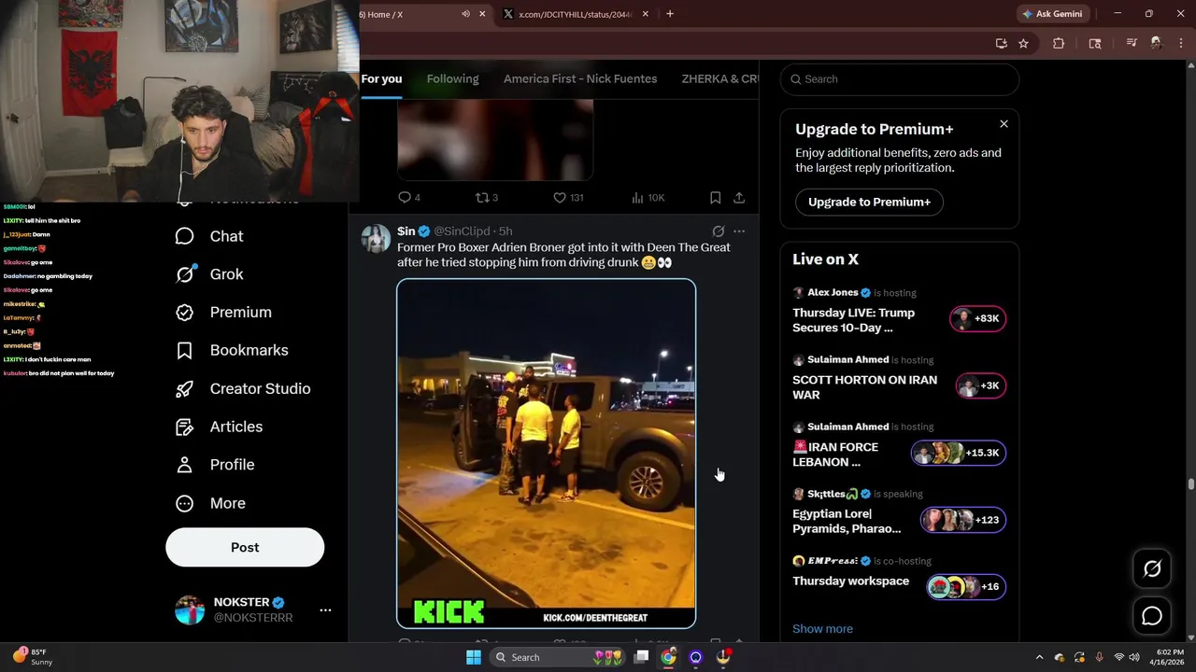Dismiss the Upgrade to Premium+ card
The width and height of the screenshot is (1196, 672).
pyautogui.click(x=1004, y=124)
